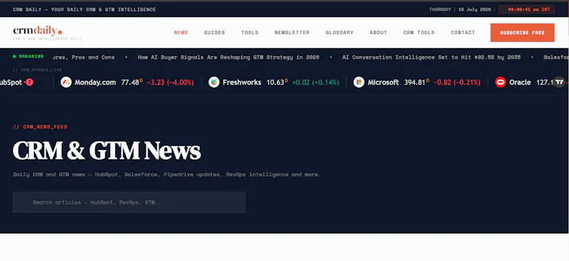This screenshot has width=569, height=261.
Task: Click the Oracle stock name
Action: 520,82
